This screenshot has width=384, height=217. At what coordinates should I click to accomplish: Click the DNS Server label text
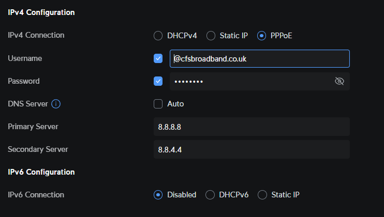[x=28, y=104]
